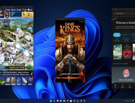Show hidden system tray icons
Screen dimensions: 135x103
click(x=124, y=101)
